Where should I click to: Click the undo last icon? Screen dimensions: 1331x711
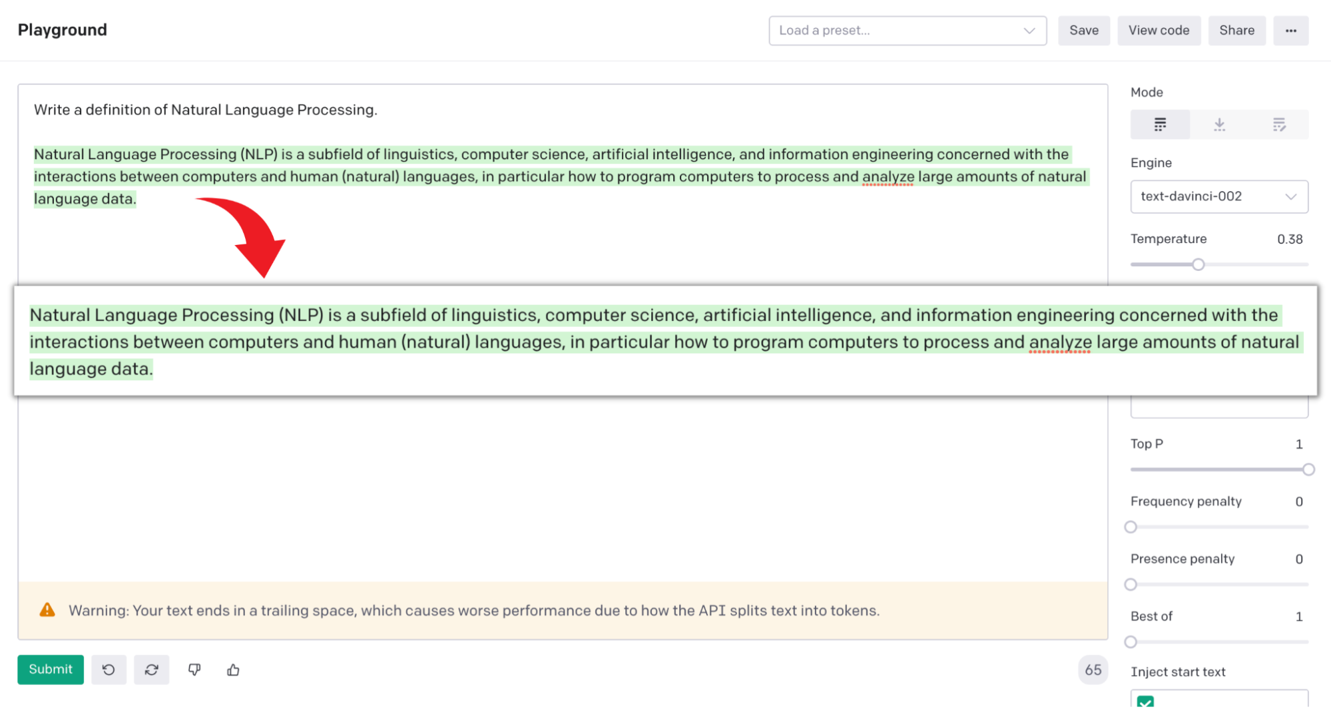tap(109, 670)
